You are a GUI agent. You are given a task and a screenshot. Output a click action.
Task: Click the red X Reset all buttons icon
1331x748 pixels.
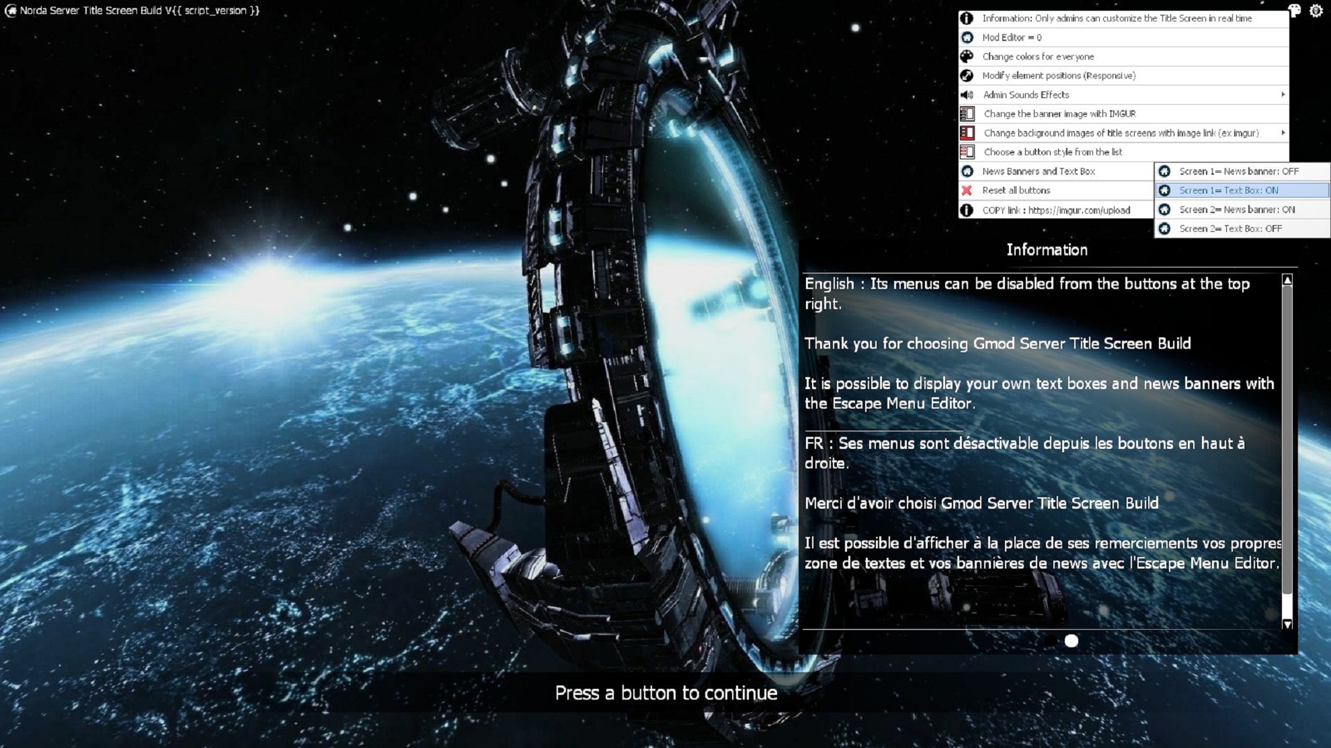tap(967, 190)
